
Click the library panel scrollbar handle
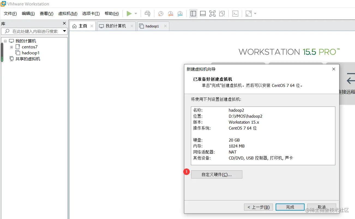(x=2, y=52)
